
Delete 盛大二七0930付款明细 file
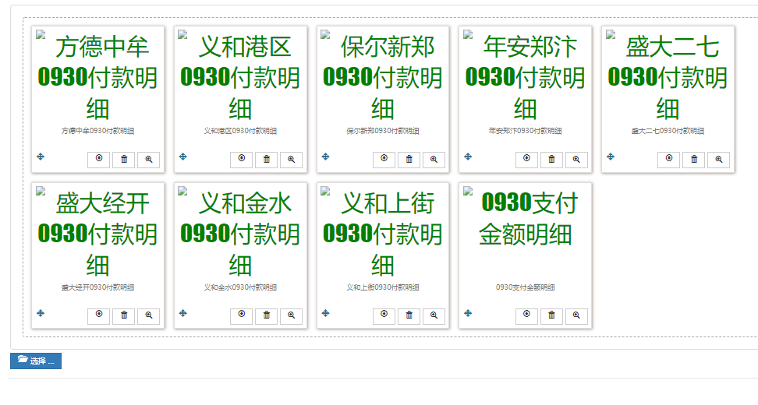(x=694, y=160)
